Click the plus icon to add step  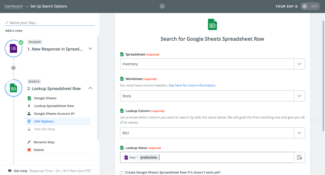click(14, 68)
